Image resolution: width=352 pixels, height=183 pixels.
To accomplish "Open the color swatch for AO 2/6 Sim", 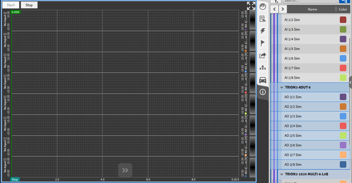I will tap(343, 145).
